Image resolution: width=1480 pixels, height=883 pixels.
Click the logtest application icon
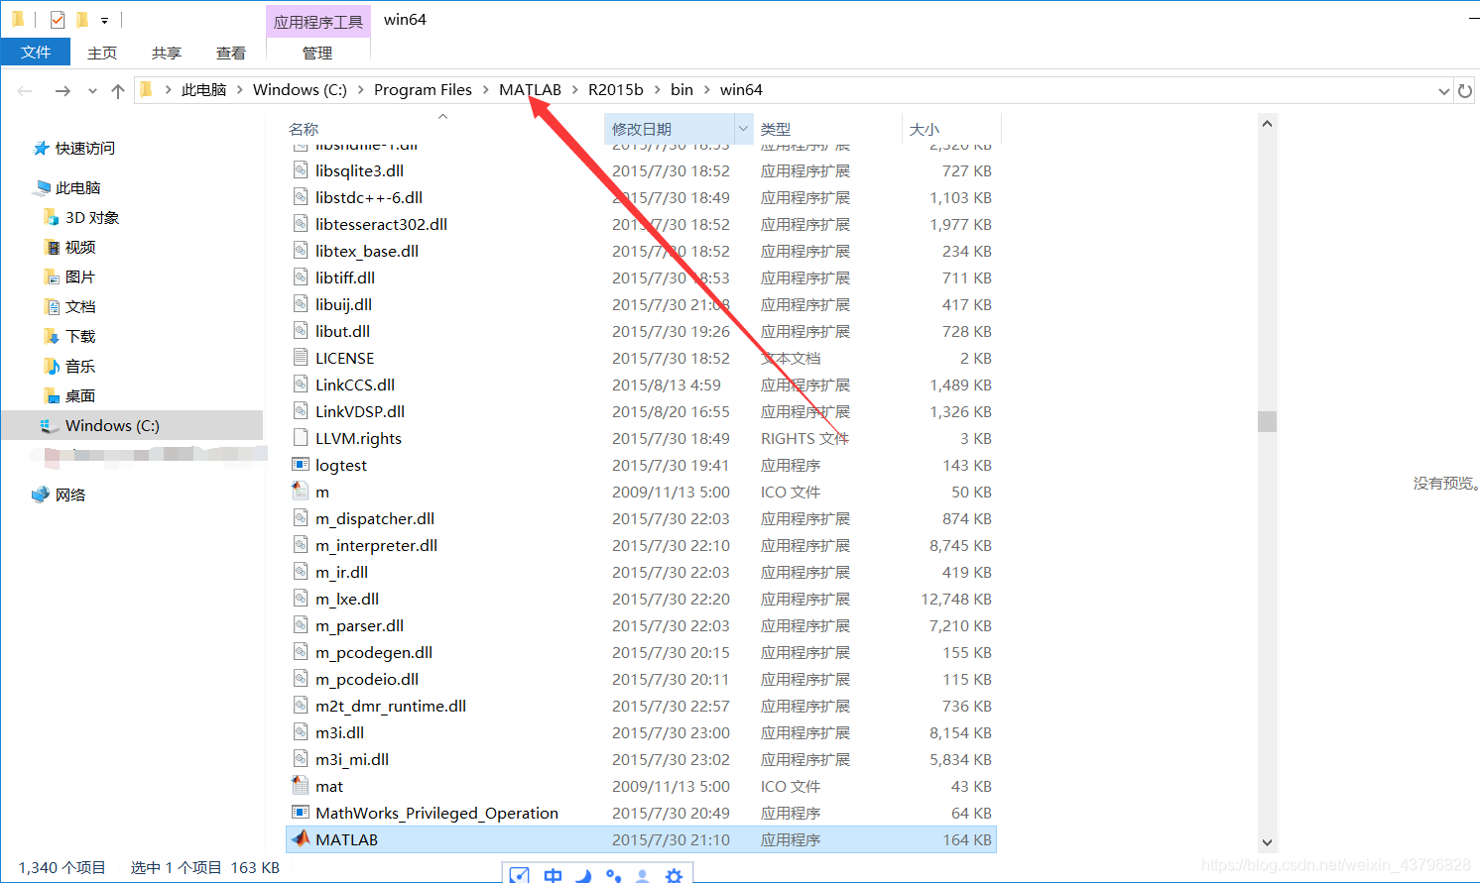(301, 465)
